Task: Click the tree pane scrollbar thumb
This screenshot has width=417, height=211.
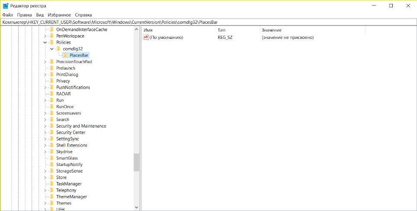Action: 136,163
